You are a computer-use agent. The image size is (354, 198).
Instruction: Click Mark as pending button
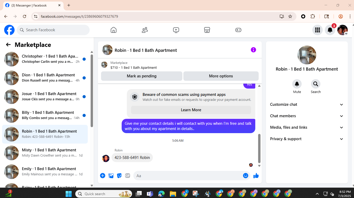pos(142,76)
